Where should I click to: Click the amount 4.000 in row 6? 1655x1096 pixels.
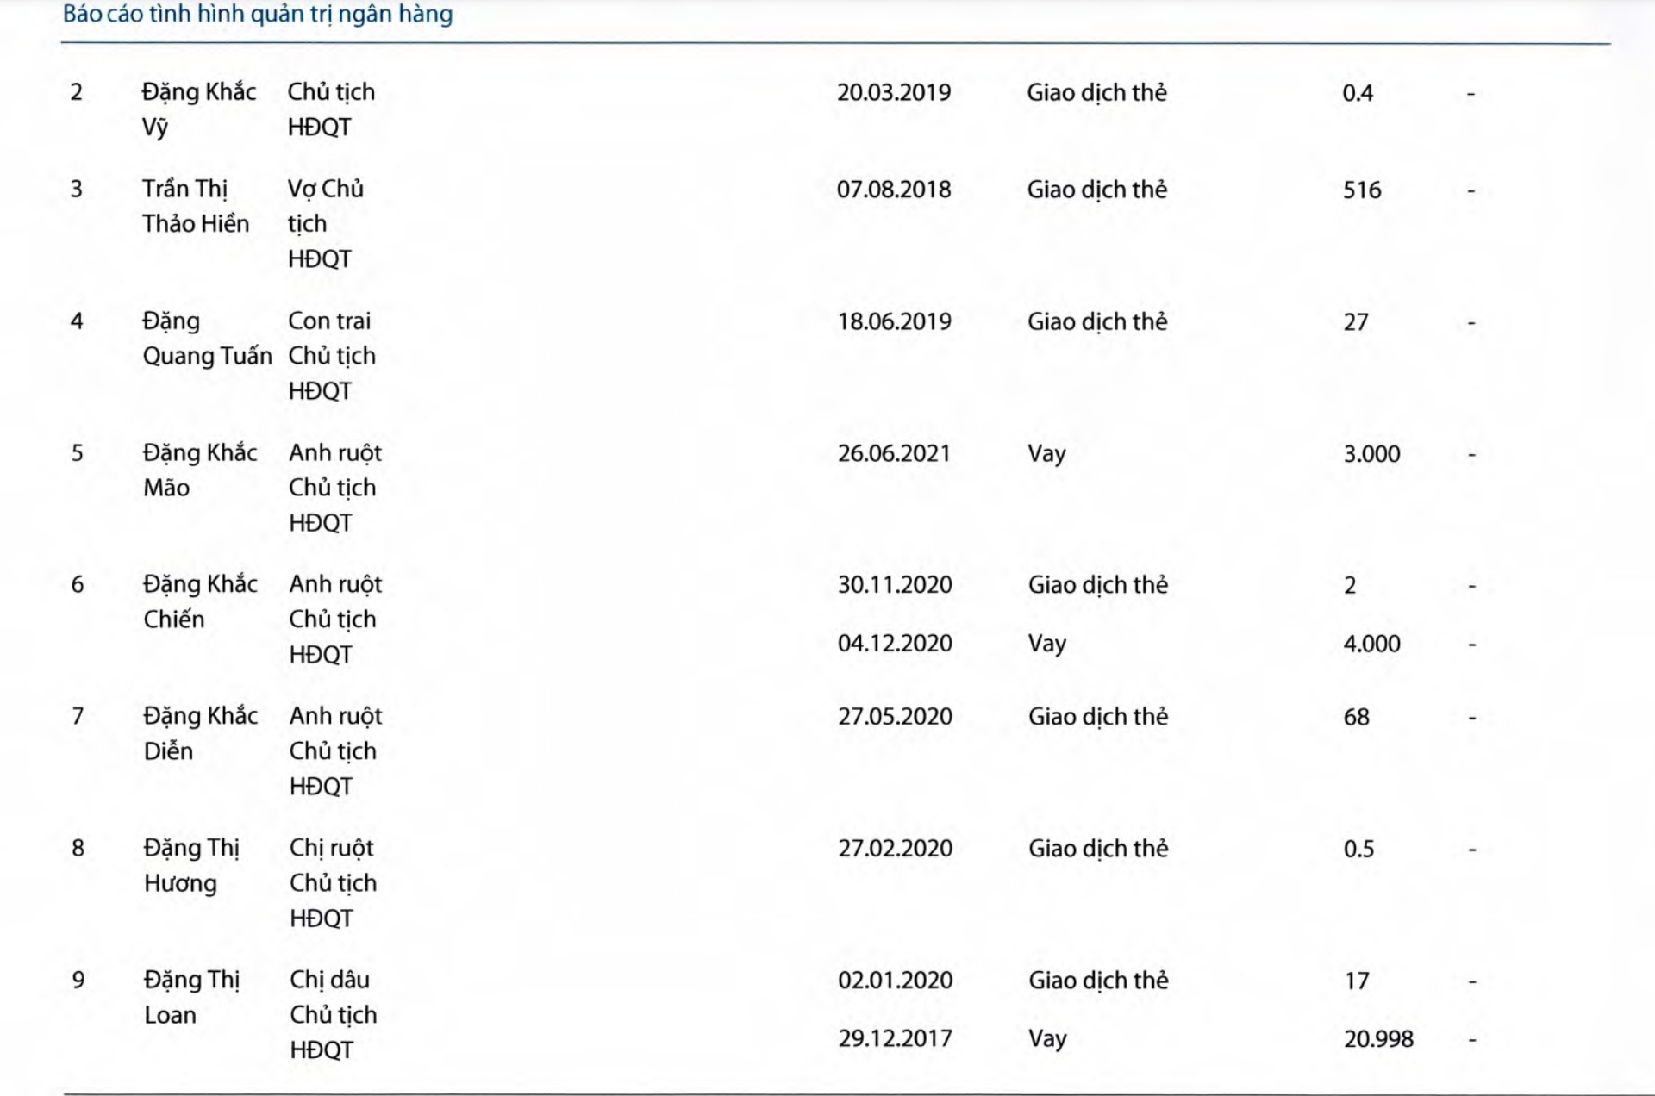point(1372,644)
